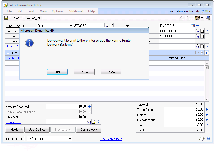The width and height of the screenshot is (215, 161).
Task: Click the help question mark icon
Action: click(209, 139)
